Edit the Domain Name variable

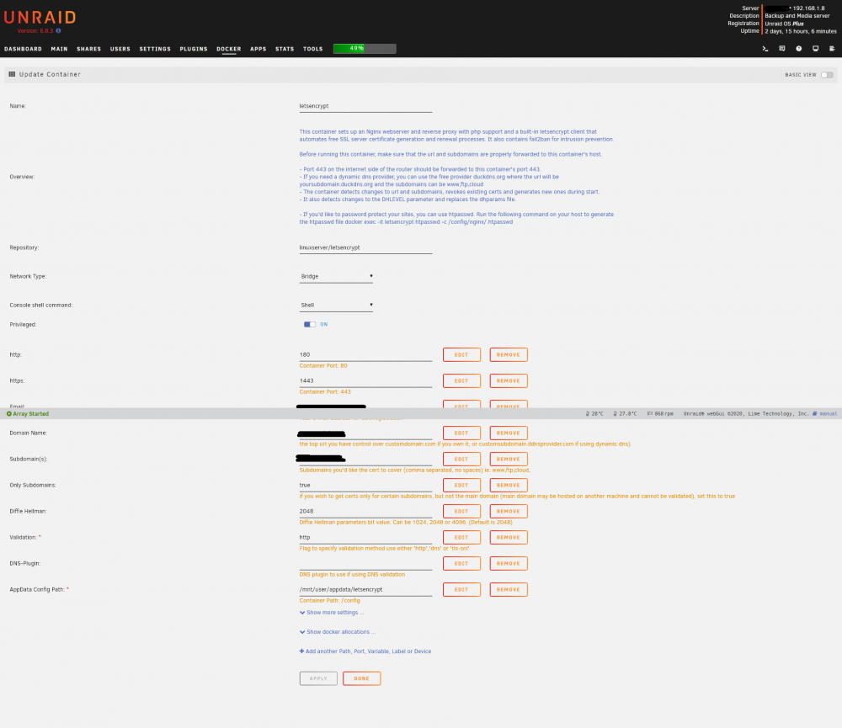click(x=461, y=433)
